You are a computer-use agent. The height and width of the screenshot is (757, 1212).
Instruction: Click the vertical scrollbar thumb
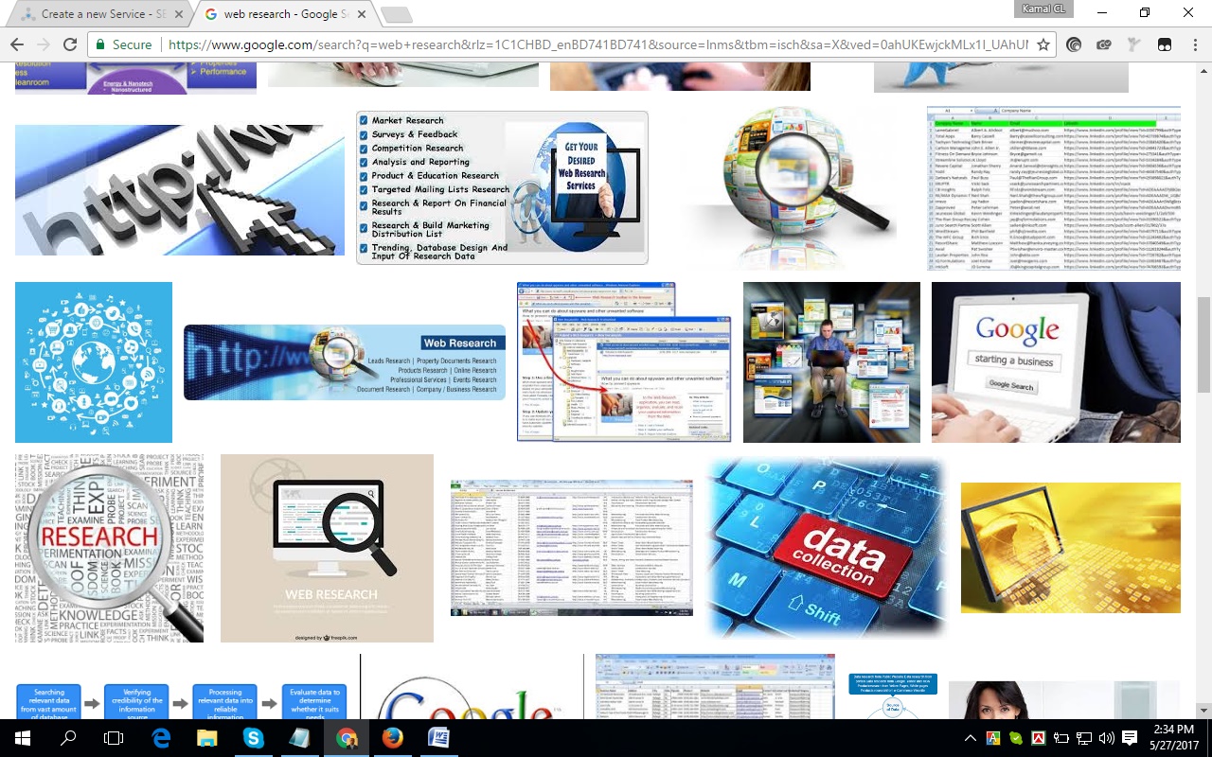point(1203,344)
